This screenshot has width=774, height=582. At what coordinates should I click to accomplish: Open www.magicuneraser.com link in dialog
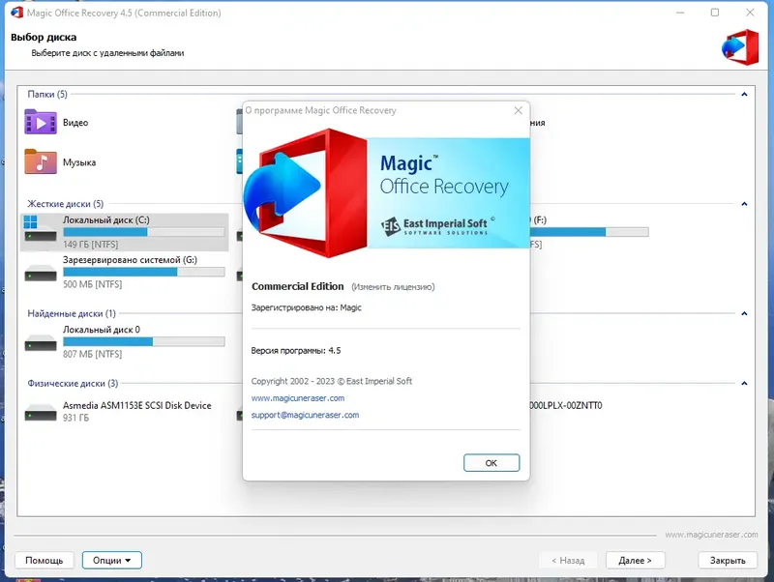click(298, 398)
